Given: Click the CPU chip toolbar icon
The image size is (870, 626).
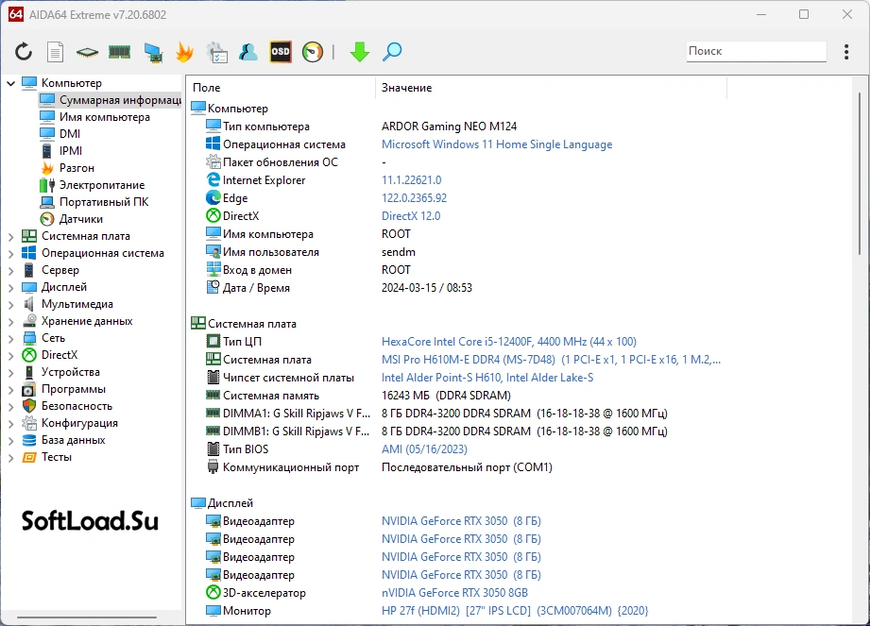Looking at the screenshot, I should (87, 52).
